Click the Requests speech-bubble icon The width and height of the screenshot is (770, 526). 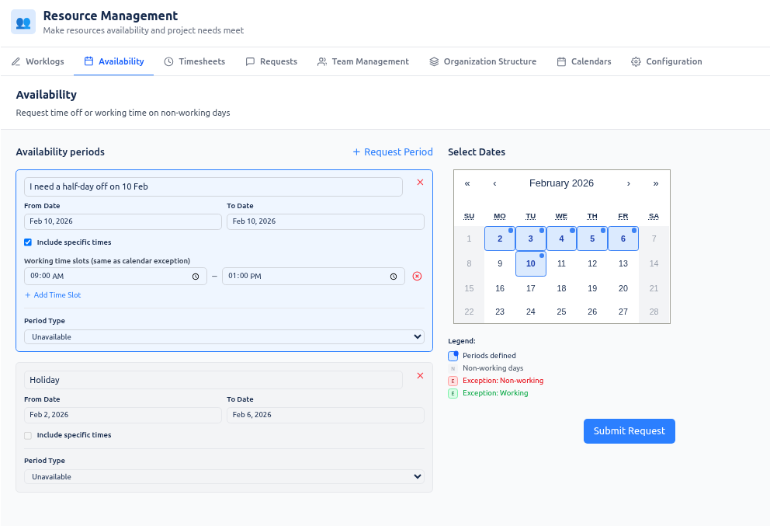point(250,61)
